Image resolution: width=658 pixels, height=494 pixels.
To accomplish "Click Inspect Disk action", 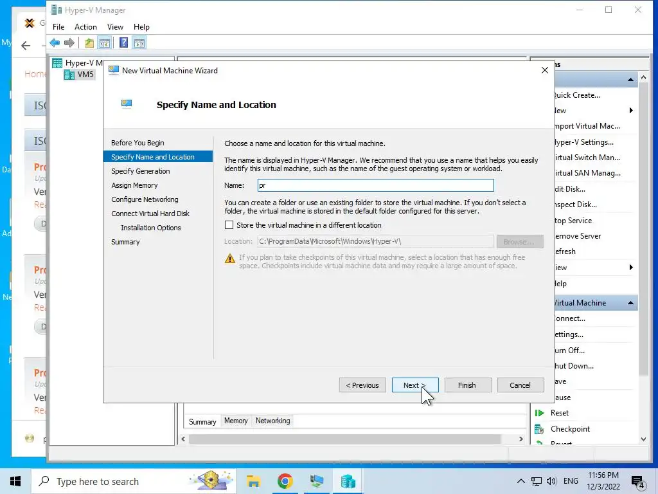I will click(575, 205).
